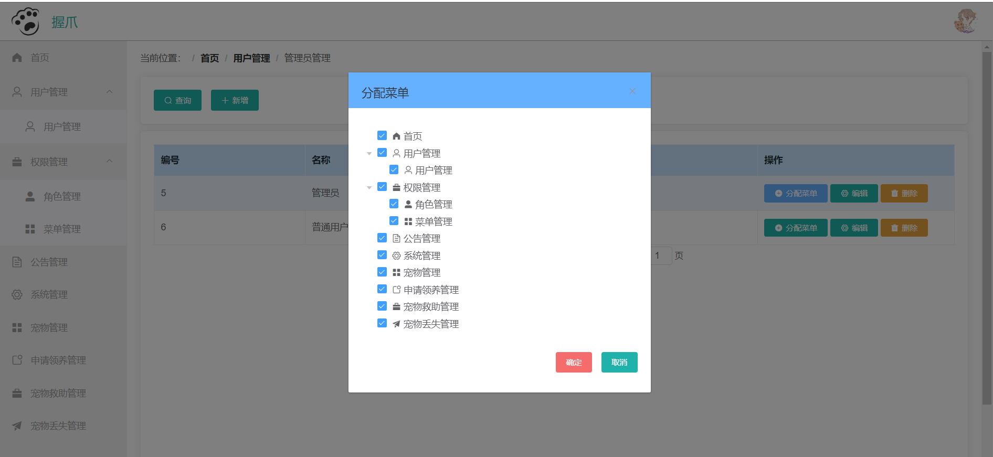993x457 pixels.
Task: Open 菜单管理 in the sidebar
Action: (63, 229)
